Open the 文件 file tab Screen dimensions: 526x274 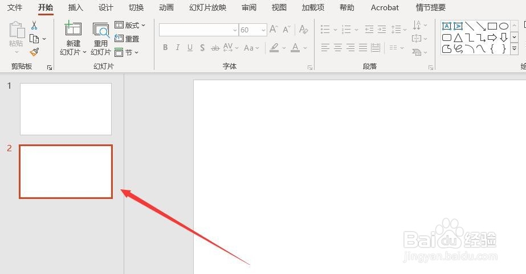click(x=15, y=7)
